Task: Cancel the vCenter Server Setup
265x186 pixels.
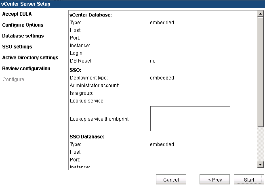Action: 171,180
